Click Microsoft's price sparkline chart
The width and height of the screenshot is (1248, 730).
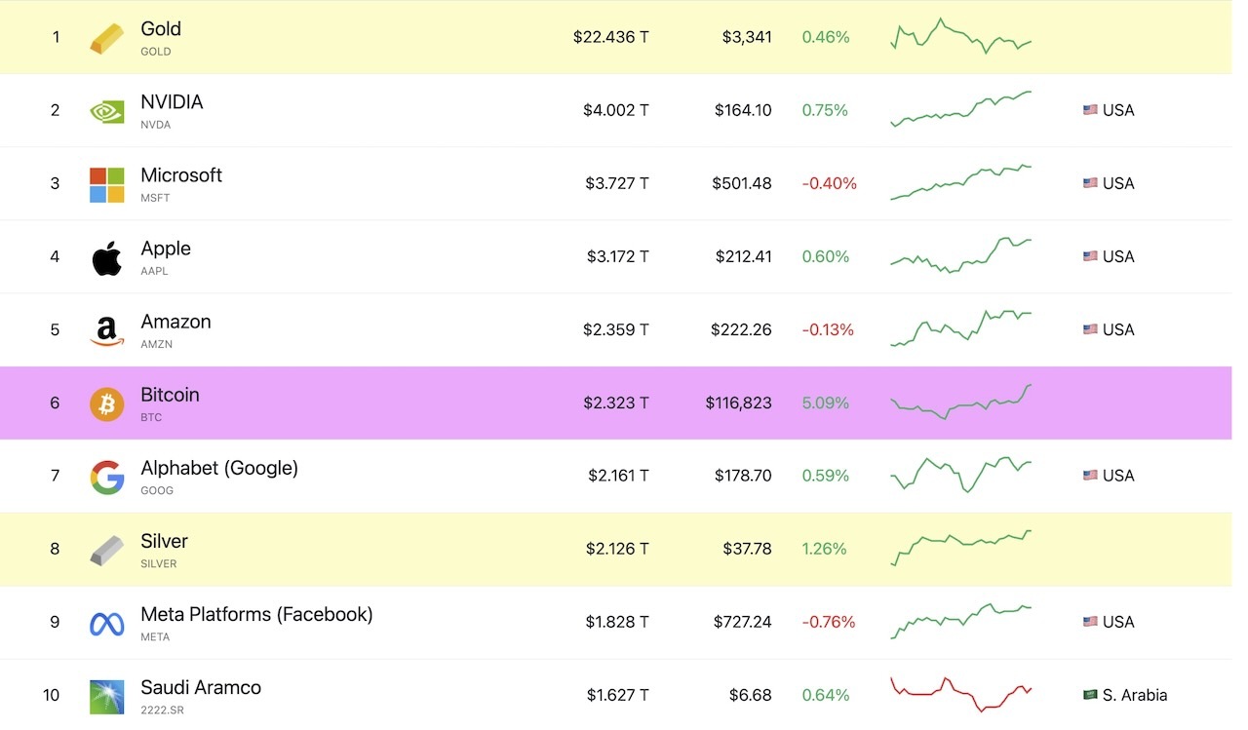(960, 182)
